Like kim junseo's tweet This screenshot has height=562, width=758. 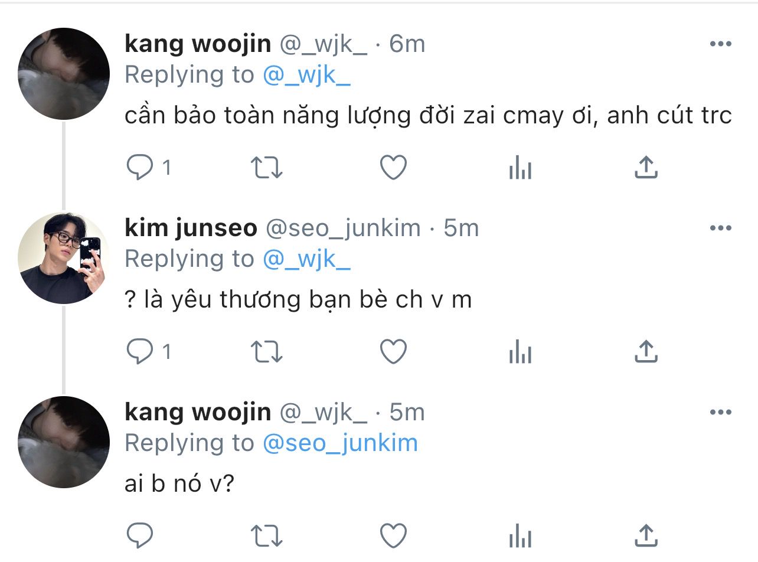[x=393, y=352]
